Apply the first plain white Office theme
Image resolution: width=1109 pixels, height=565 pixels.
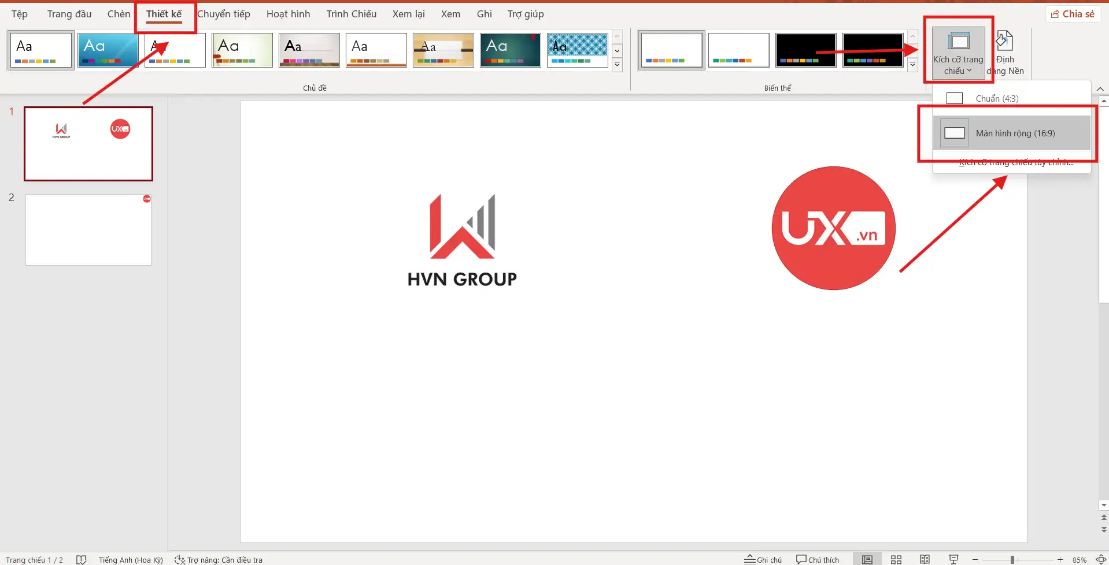41,50
